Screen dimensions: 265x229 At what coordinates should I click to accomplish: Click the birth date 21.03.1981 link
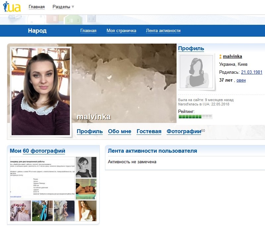(251, 72)
